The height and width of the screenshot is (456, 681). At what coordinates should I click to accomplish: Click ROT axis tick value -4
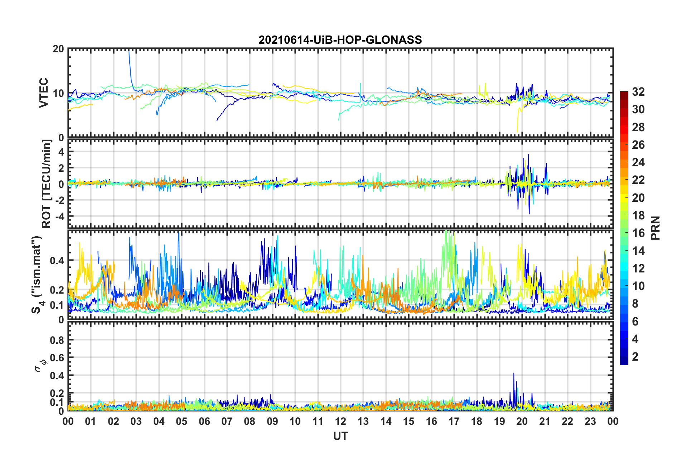point(59,216)
